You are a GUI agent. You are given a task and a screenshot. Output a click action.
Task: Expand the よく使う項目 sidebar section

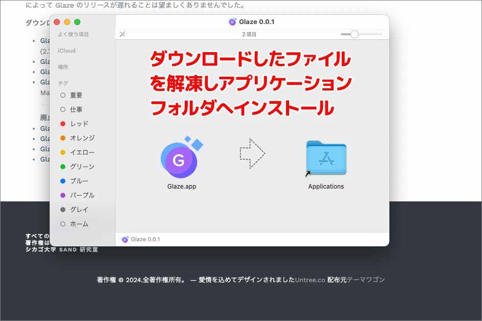click(x=73, y=34)
